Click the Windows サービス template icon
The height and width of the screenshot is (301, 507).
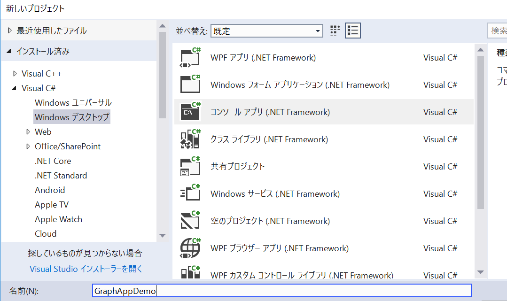[x=190, y=193]
